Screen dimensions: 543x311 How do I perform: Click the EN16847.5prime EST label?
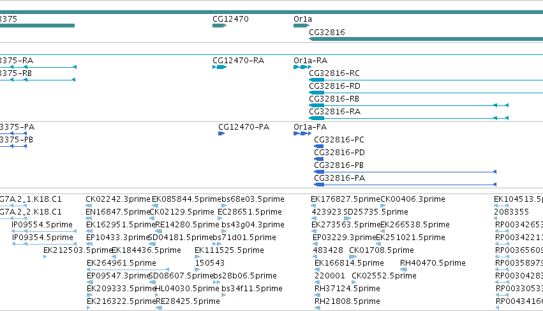coord(118,212)
